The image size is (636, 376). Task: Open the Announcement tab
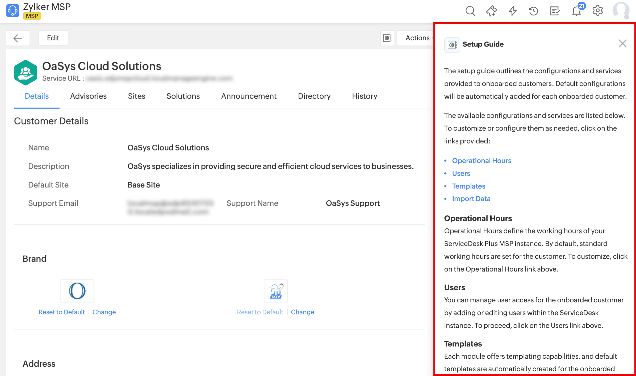(x=249, y=96)
